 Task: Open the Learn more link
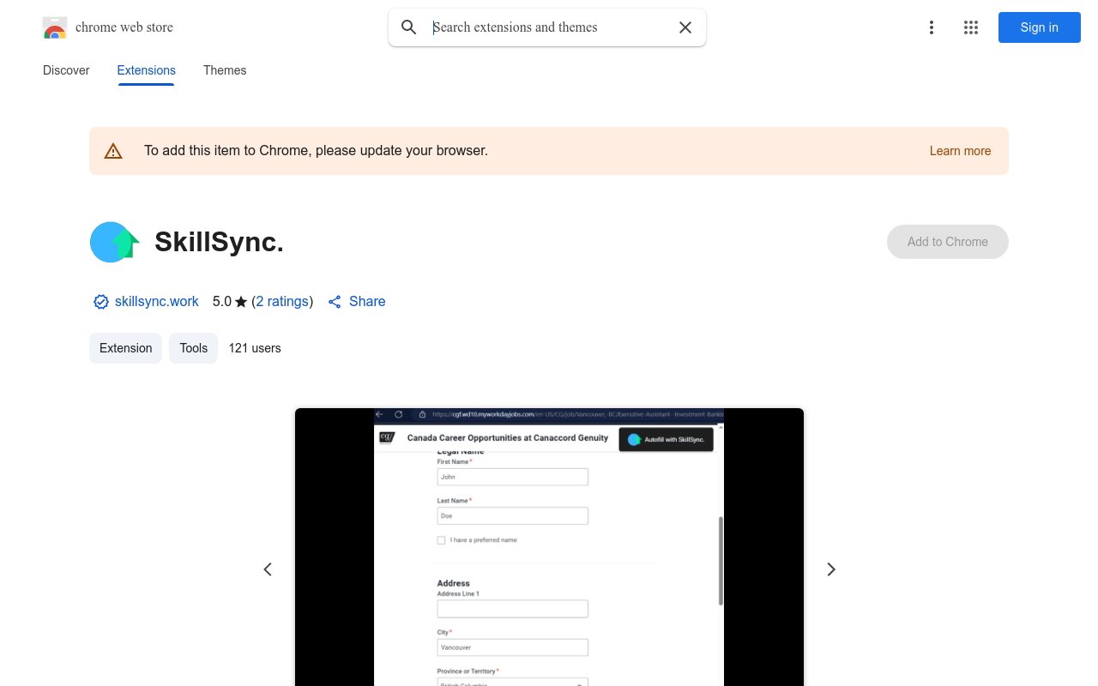click(960, 151)
